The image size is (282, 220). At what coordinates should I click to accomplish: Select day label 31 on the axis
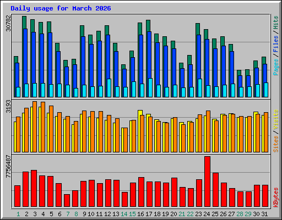click(264, 214)
